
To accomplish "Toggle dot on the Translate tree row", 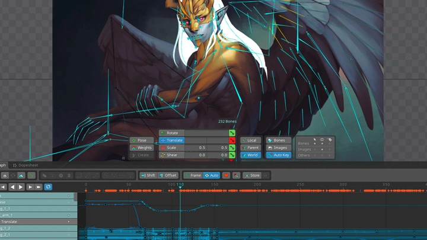I will click(68, 222).
